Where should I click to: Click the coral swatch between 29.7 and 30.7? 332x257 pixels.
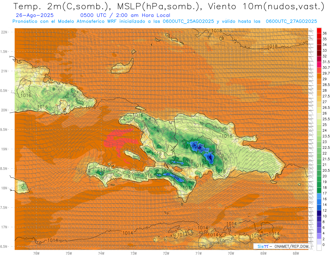(319, 70)
